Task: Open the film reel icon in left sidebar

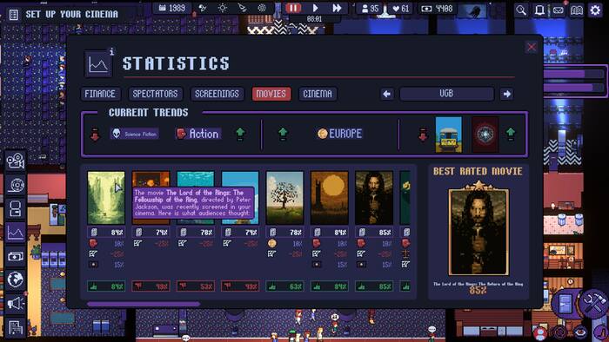Action: coord(16,185)
